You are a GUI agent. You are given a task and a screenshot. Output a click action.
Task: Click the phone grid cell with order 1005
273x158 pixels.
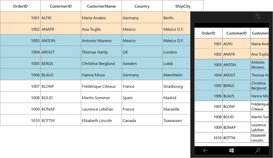208,85
